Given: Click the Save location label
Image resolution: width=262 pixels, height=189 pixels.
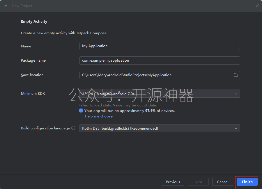Looking at the screenshot, I should click(32, 75).
